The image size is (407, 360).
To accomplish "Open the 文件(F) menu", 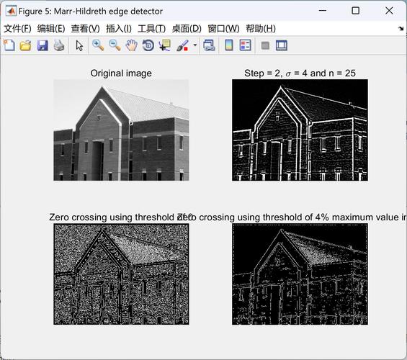I will click(x=17, y=29).
